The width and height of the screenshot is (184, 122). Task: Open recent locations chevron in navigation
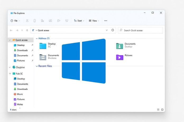coord(22,30)
